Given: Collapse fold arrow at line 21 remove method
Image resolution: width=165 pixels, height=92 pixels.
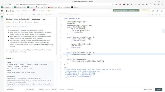Looking at the screenshot, I should pos(62,53).
